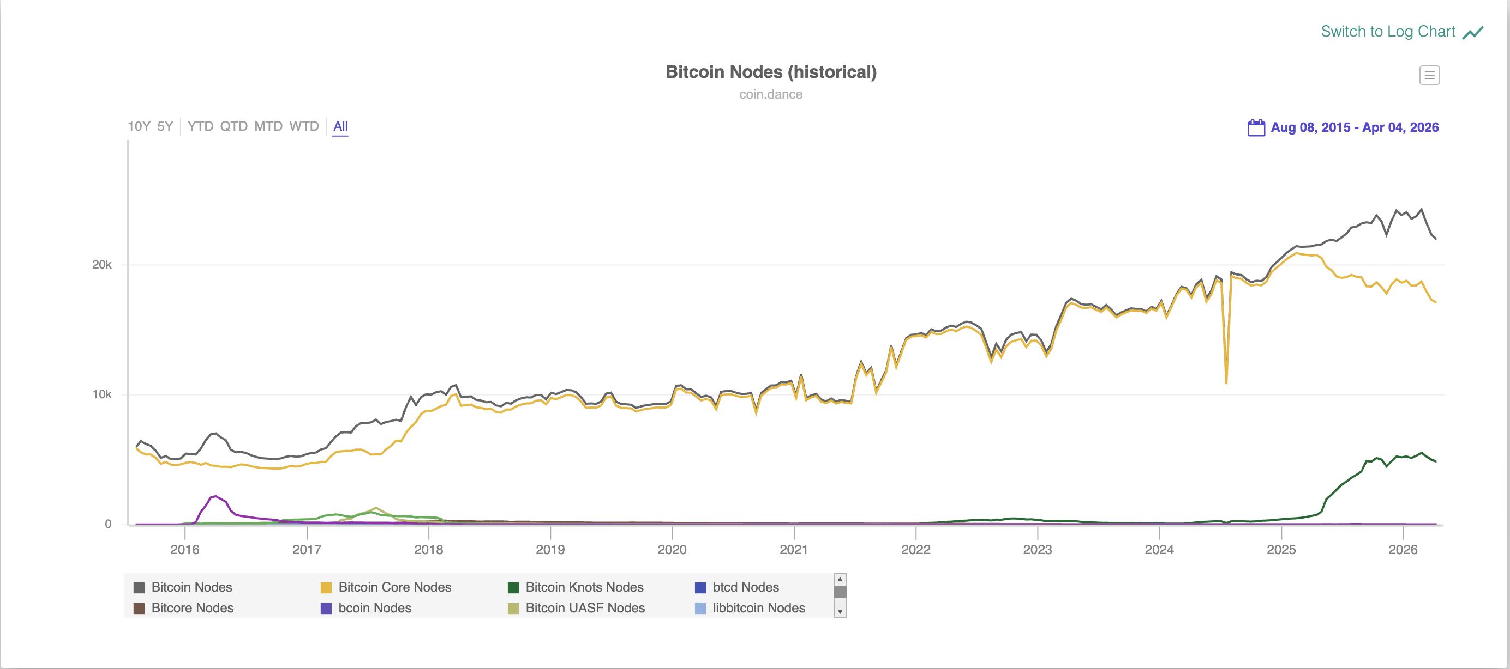Switch to the All time range tab
1510x669 pixels.
tap(340, 126)
